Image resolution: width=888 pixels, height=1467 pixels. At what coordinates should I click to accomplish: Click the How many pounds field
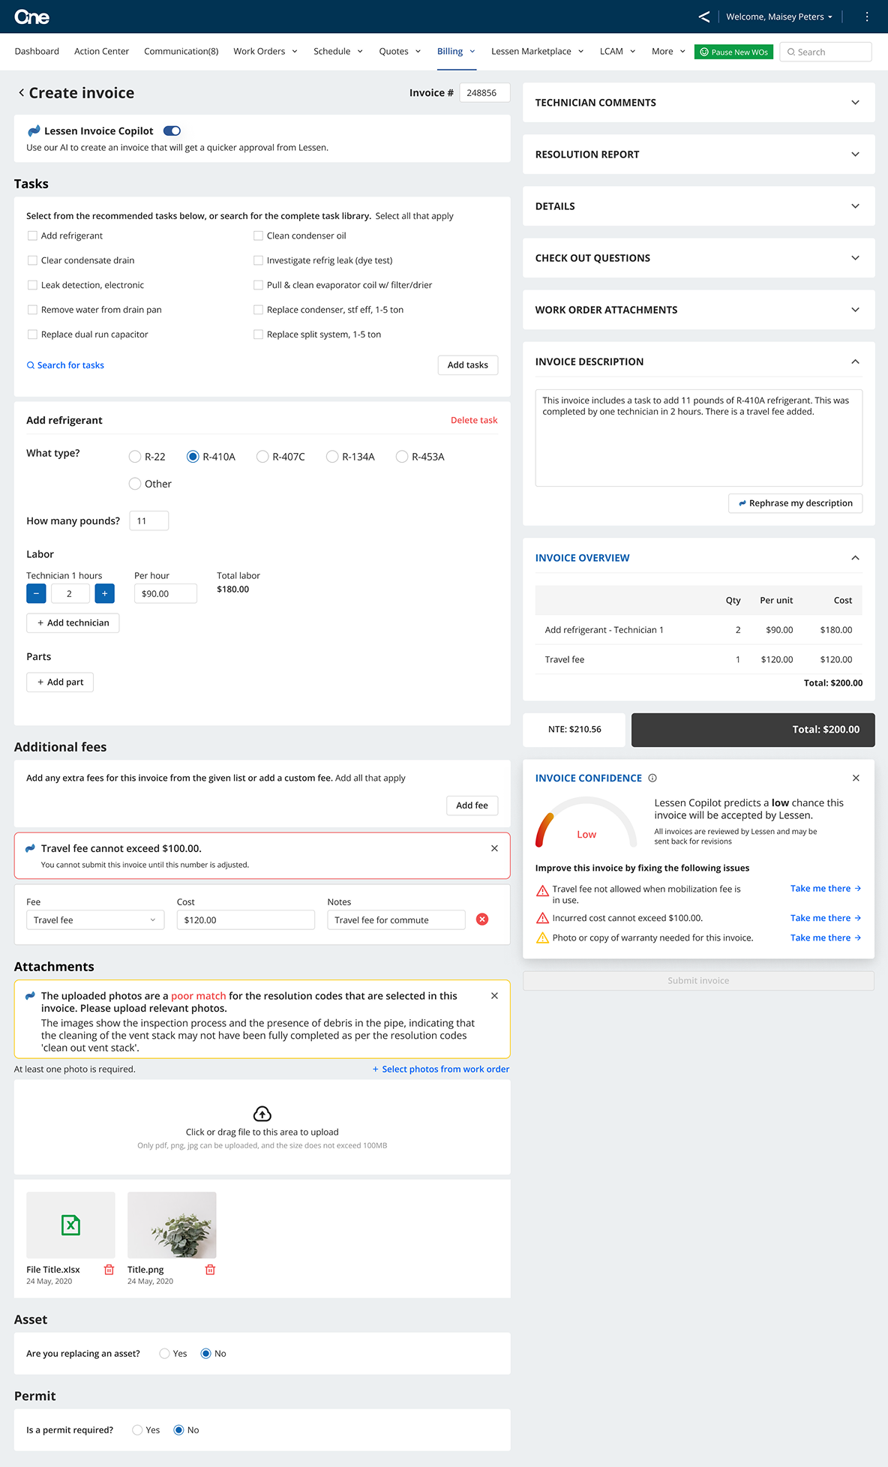coord(149,520)
